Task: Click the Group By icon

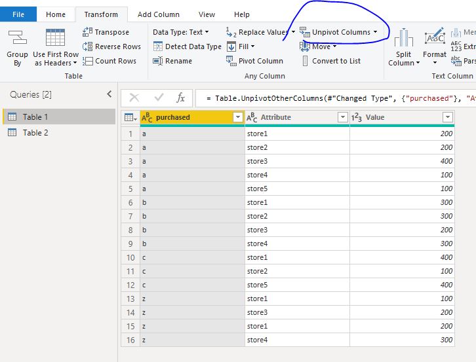Action: point(17,37)
